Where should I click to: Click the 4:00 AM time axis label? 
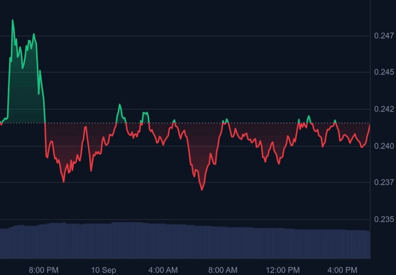click(163, 270)
